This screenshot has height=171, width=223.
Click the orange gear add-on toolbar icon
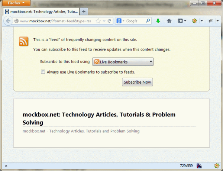[x=194, y=21]
